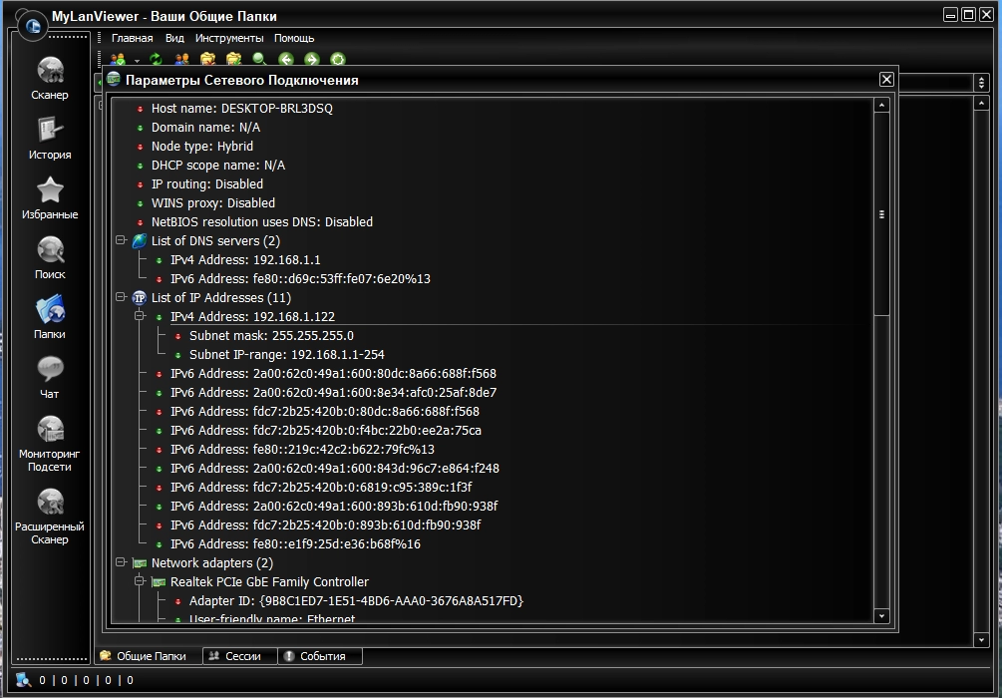Image resolution: width=1002 pixels, height=698 pixels.
Task: Click the IP icon by List of IP Addresses
Action: tap(140, 298)
